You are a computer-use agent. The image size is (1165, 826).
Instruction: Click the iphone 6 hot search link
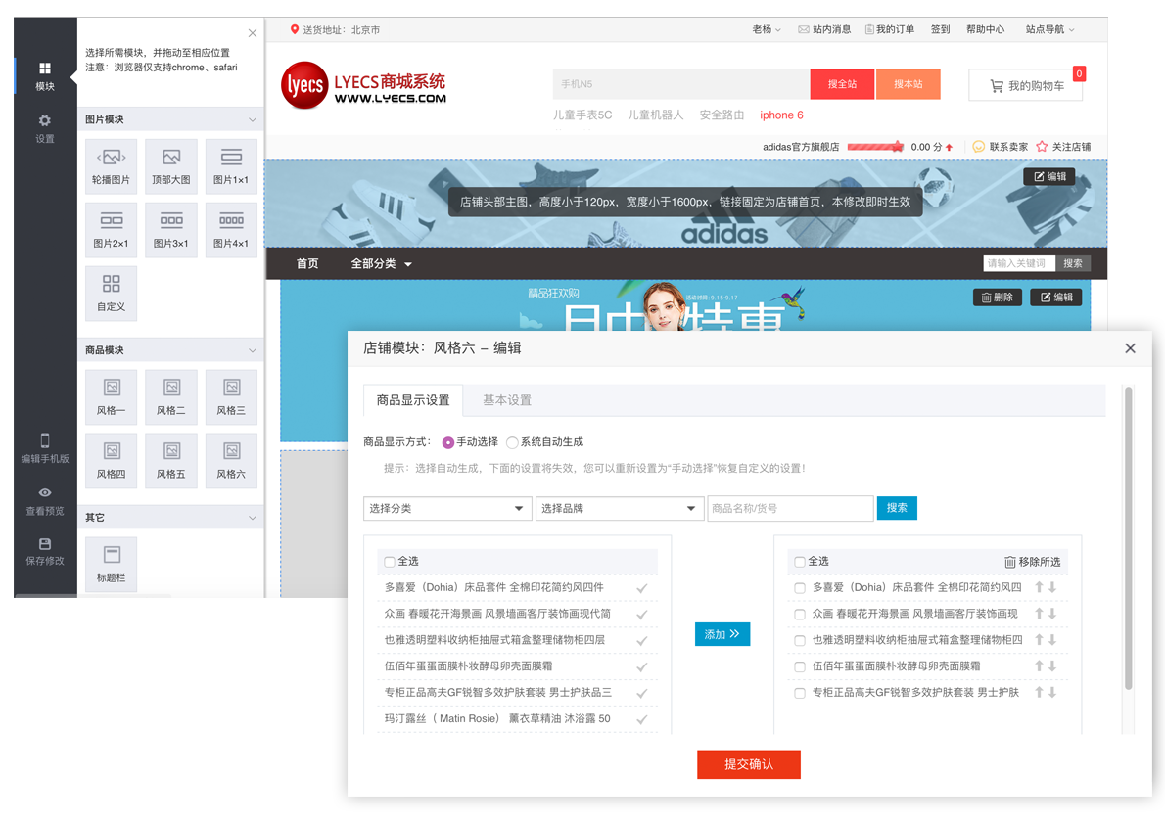781,115
